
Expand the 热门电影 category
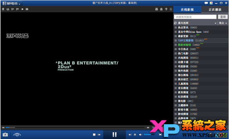coord(175,53)
